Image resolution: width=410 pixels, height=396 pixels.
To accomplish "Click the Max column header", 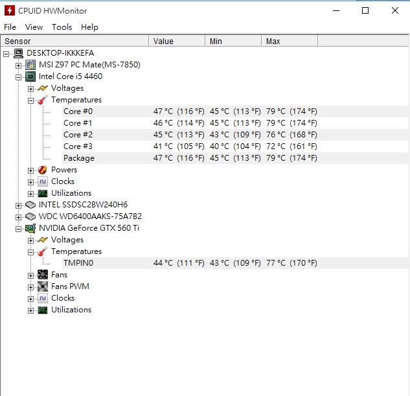I will click(x=290, y=41).
